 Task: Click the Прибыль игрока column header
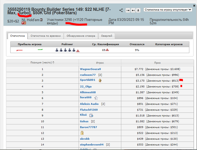click(x=30, y=44)
